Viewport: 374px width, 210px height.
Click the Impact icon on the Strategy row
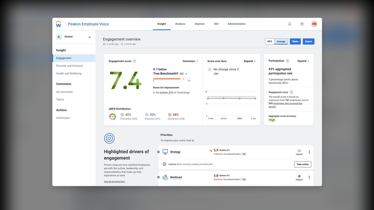click(x=299, y=151)
